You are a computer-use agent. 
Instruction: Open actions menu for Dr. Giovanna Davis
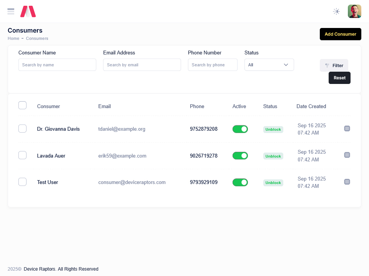point(347,128)
